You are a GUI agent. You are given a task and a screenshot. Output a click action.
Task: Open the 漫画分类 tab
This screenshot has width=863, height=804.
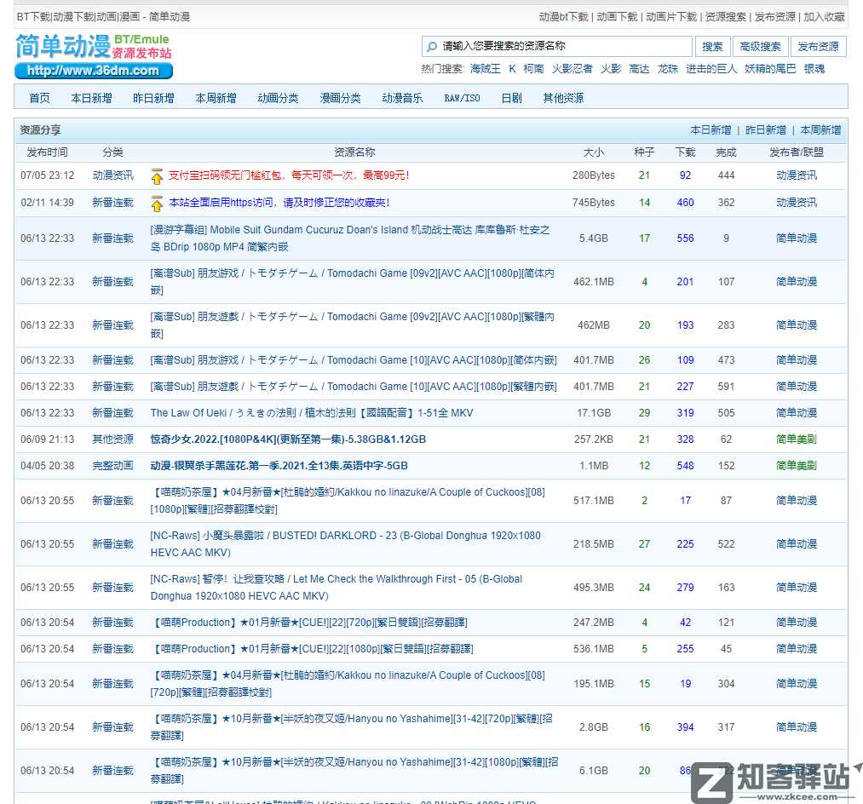click(340, 97)
